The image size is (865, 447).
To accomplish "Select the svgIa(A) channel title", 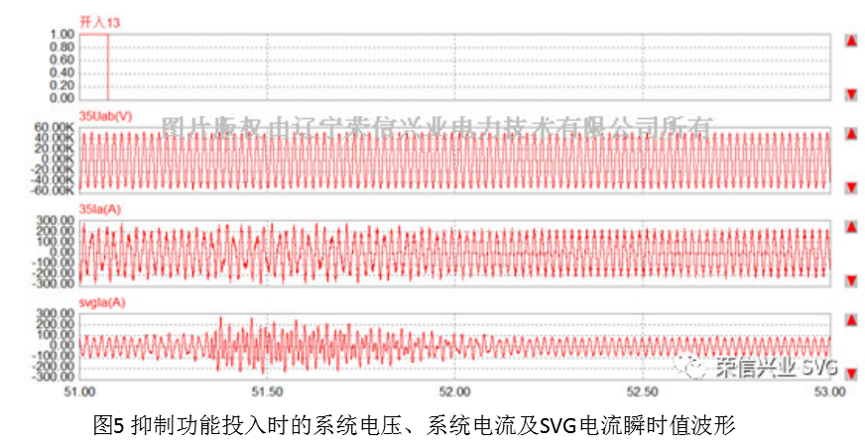I will point(102,302).
